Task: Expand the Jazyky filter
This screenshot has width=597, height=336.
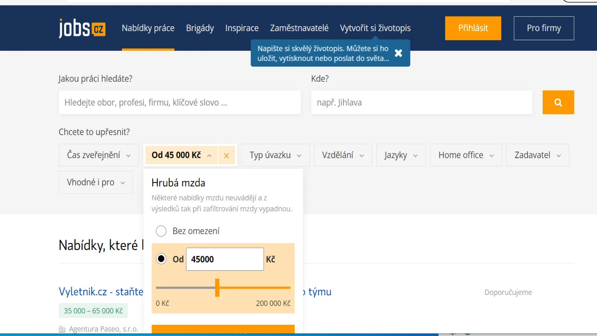Action: pyautogui.click(x=401, y=155)
